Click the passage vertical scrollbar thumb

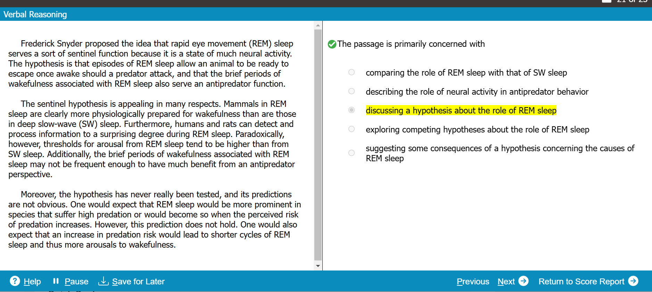pos(318,144)
